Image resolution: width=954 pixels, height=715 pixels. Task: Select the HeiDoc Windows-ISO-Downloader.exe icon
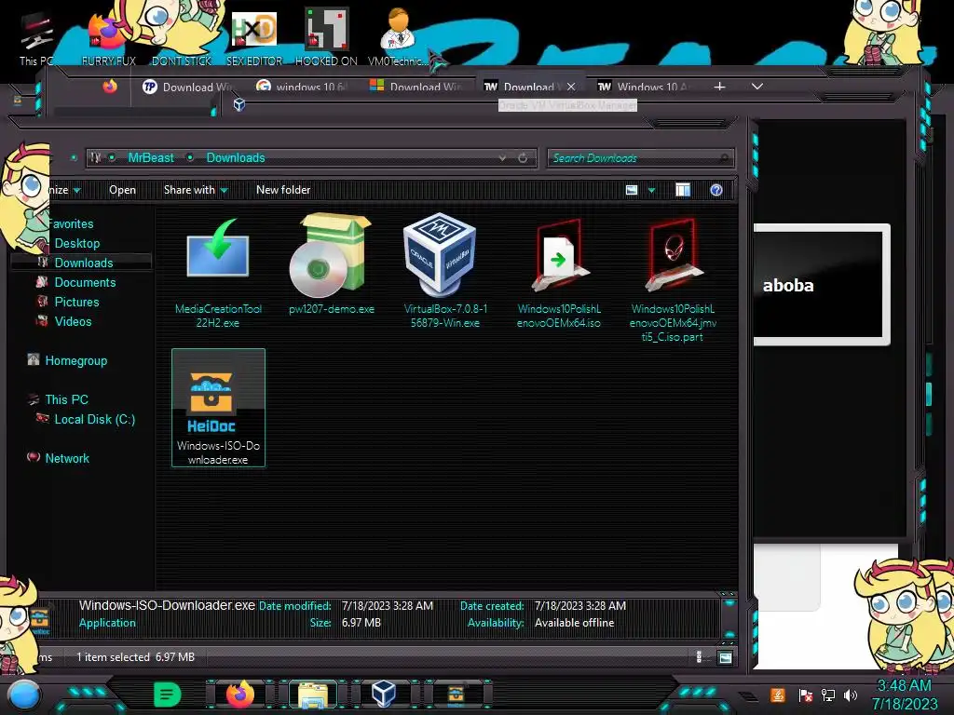[x=211, y=402]
